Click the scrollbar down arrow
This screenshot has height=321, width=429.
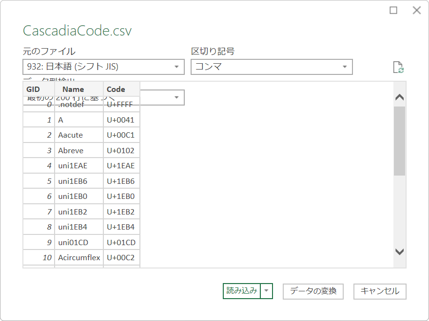pos(399,252)
